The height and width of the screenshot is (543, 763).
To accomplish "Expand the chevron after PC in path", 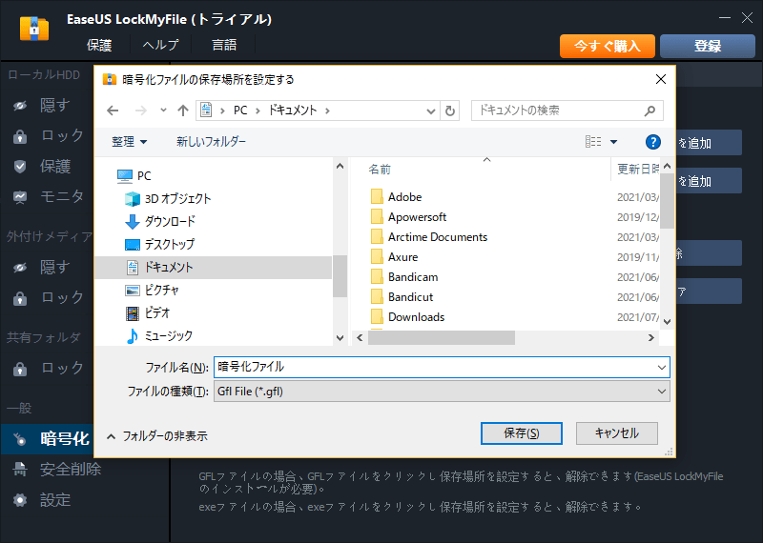I will (258, 111).
